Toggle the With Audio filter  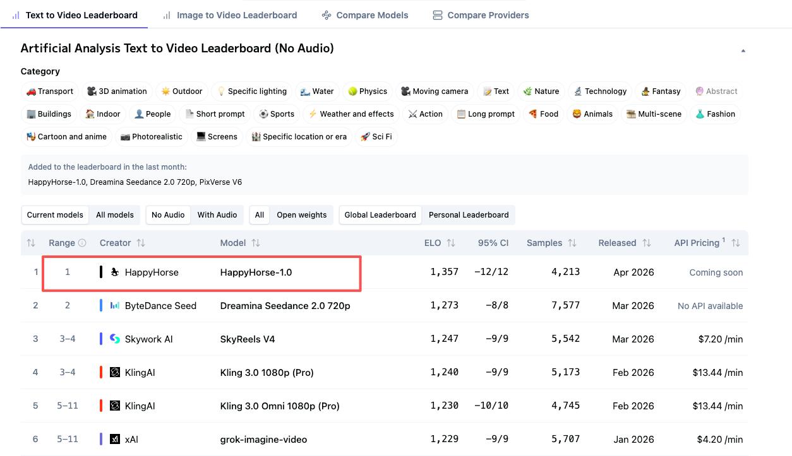(217, 214)
